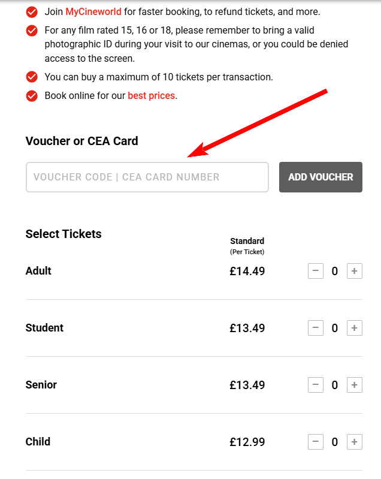
Task: Remove one Senior ticket
Action: 316,385
